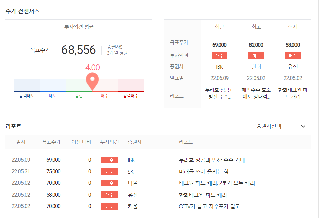Click 매수 badge in 키움 report row
Viewport: 319px width, 218px height.
tap(109, 206)
